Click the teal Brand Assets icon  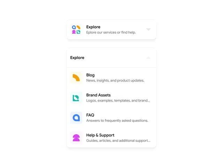click(x=76, y=98)
